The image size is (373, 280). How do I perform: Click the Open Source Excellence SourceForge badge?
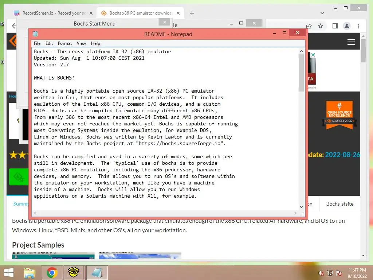click(x=339, y=115)
